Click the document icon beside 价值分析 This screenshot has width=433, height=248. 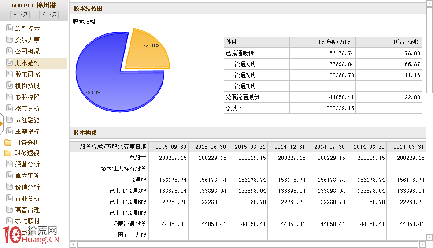[x=9, y=187]
